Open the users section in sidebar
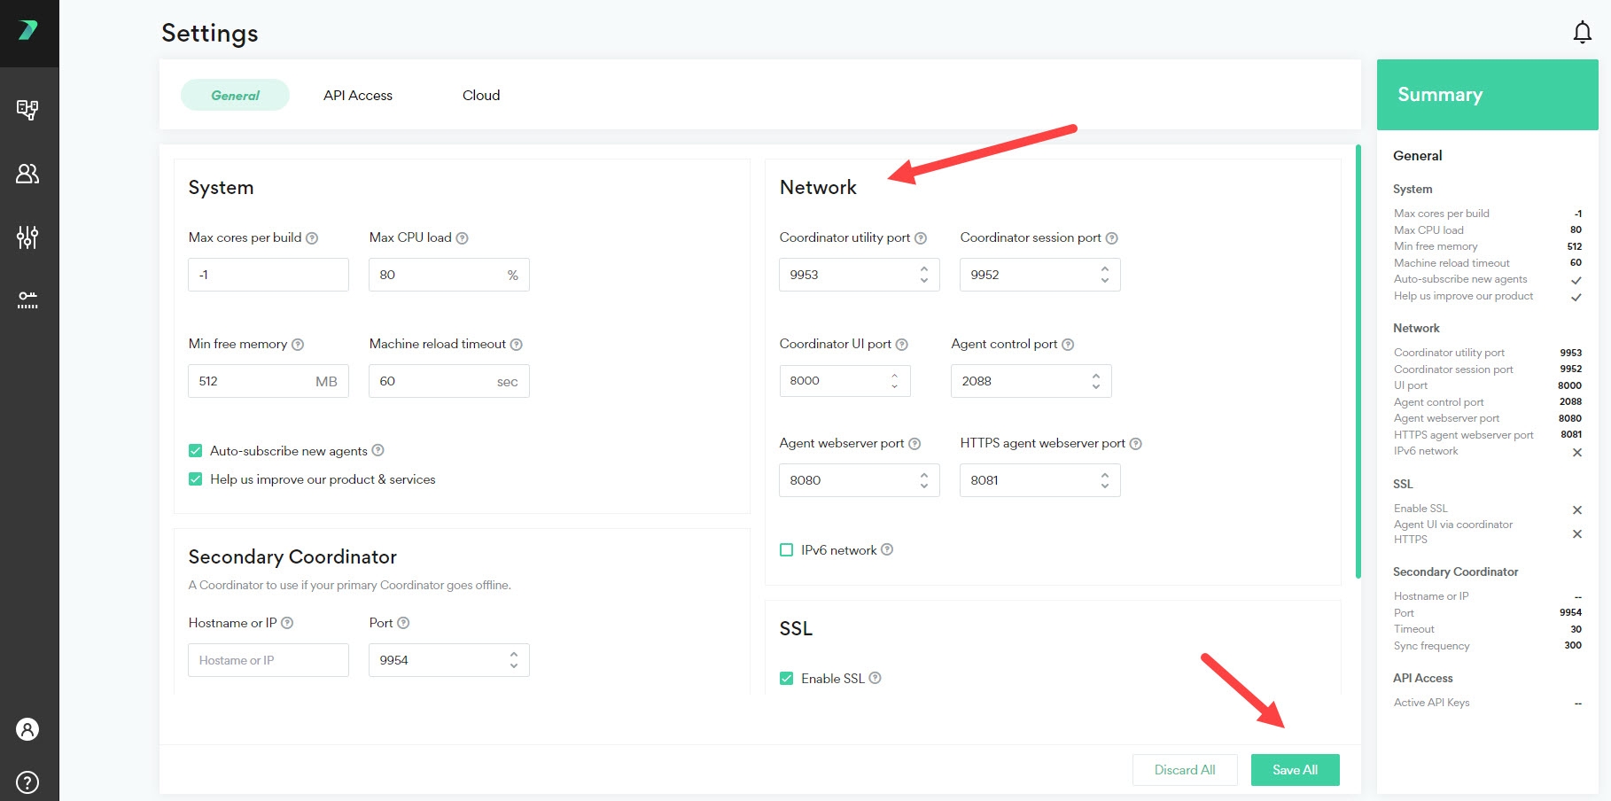 coord(27,174)
